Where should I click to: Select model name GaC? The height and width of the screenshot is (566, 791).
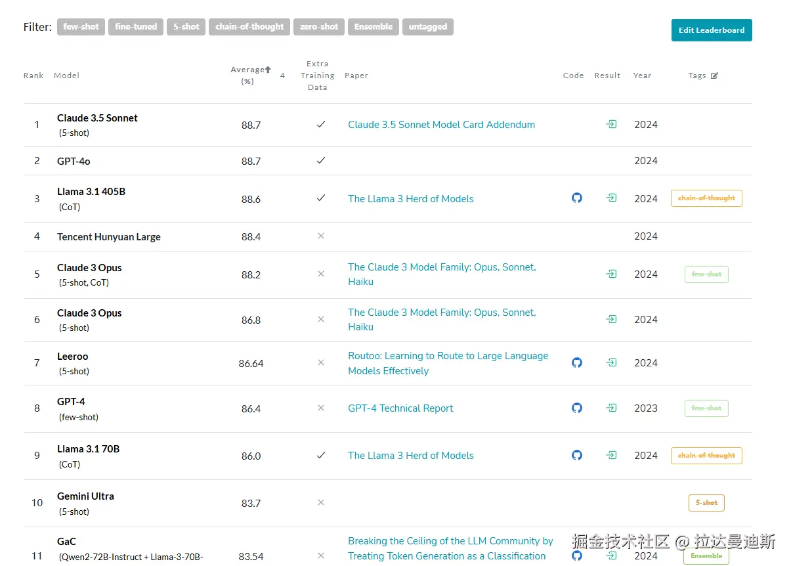tap(66, 542)
